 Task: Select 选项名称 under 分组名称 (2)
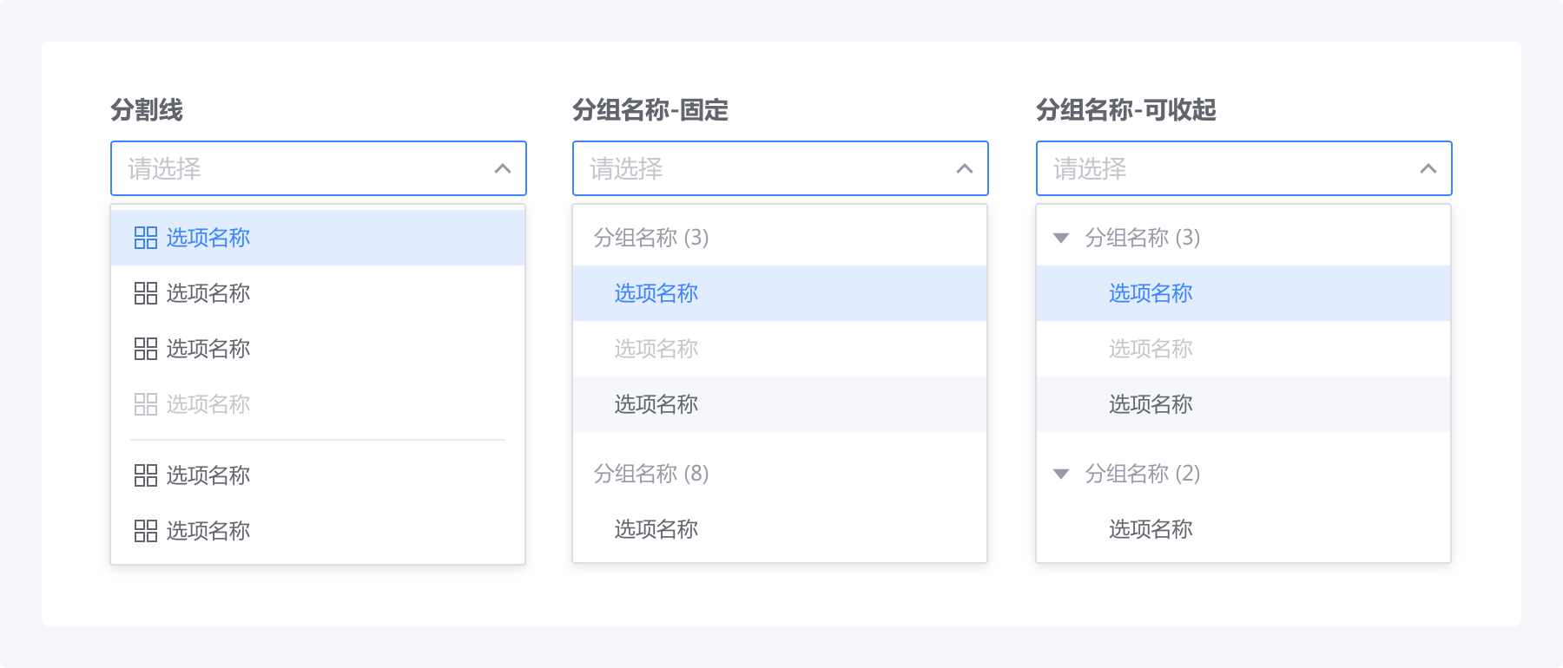pyautogui.click(x=1243, y=529)
